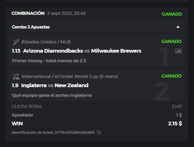Click the Combo 2 Apuestas header

pos(97,27)
